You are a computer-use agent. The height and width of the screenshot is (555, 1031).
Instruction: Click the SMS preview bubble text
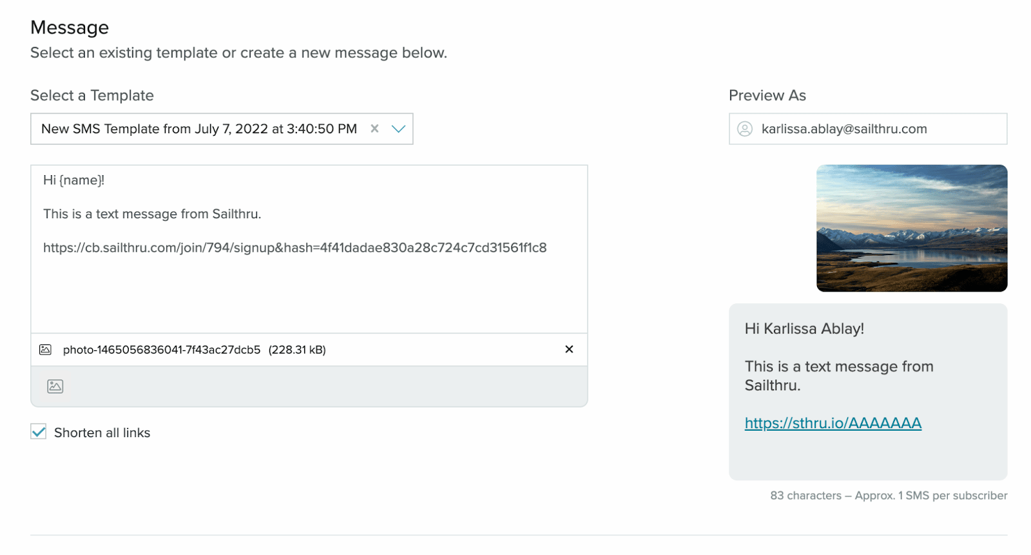(x=838, y=376)
